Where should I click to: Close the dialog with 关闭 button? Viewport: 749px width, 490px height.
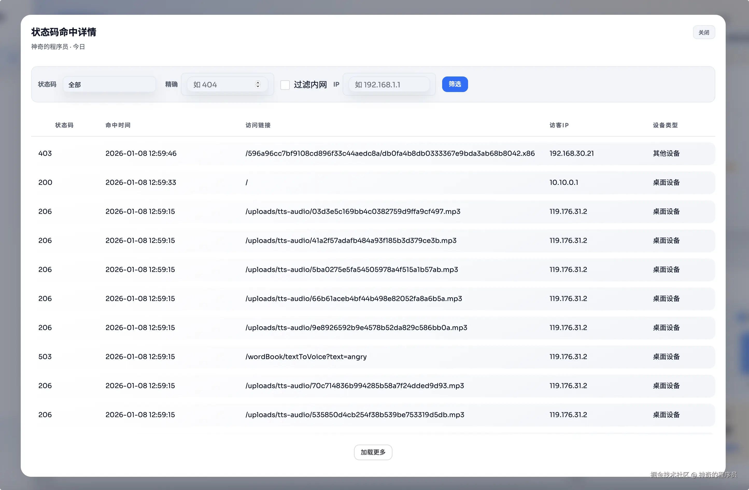[x=703, y=32]
